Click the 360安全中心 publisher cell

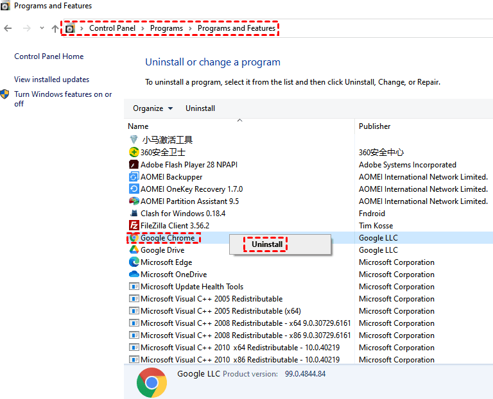coord(381,153)
